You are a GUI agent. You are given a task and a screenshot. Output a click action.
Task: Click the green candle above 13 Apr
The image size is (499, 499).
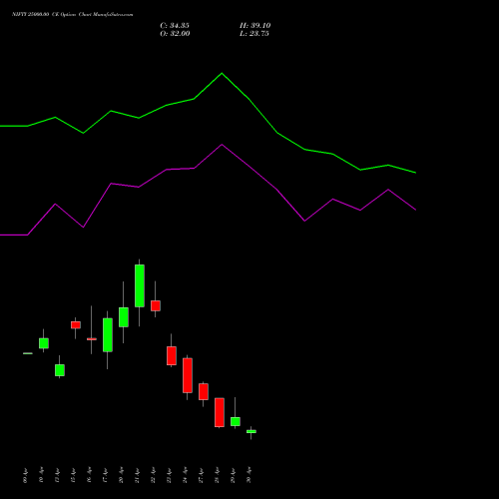click(x=60, y=370)
